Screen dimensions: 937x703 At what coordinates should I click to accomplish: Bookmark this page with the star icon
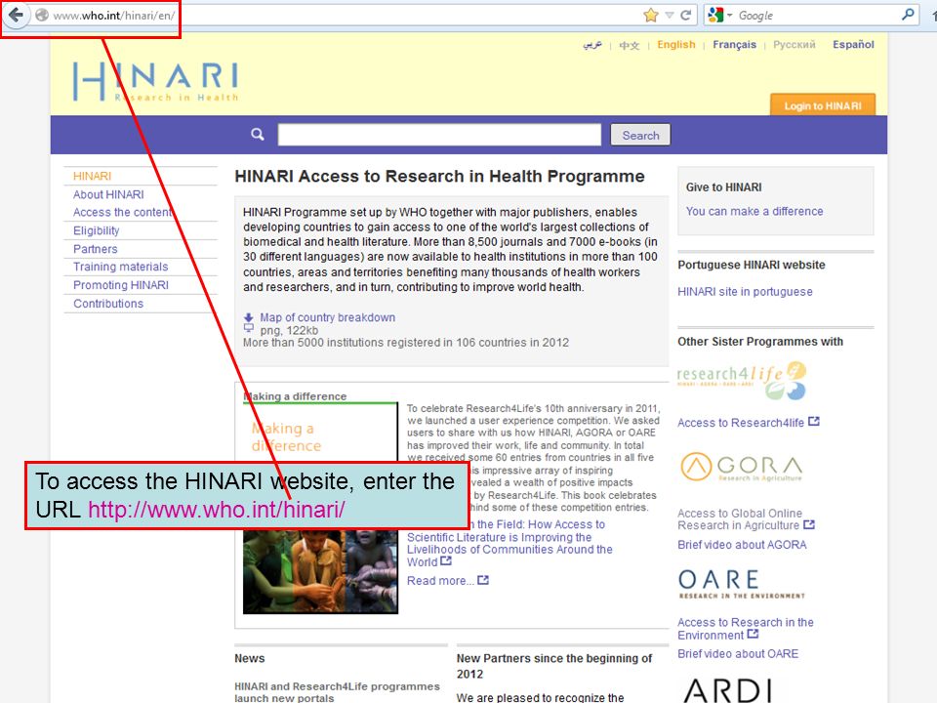pyautogui.click(x=651, y=15)
